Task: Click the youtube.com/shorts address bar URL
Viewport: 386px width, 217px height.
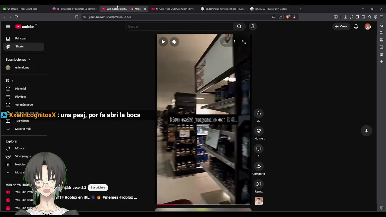Action: pyautogui.click(x=110, y=17)
